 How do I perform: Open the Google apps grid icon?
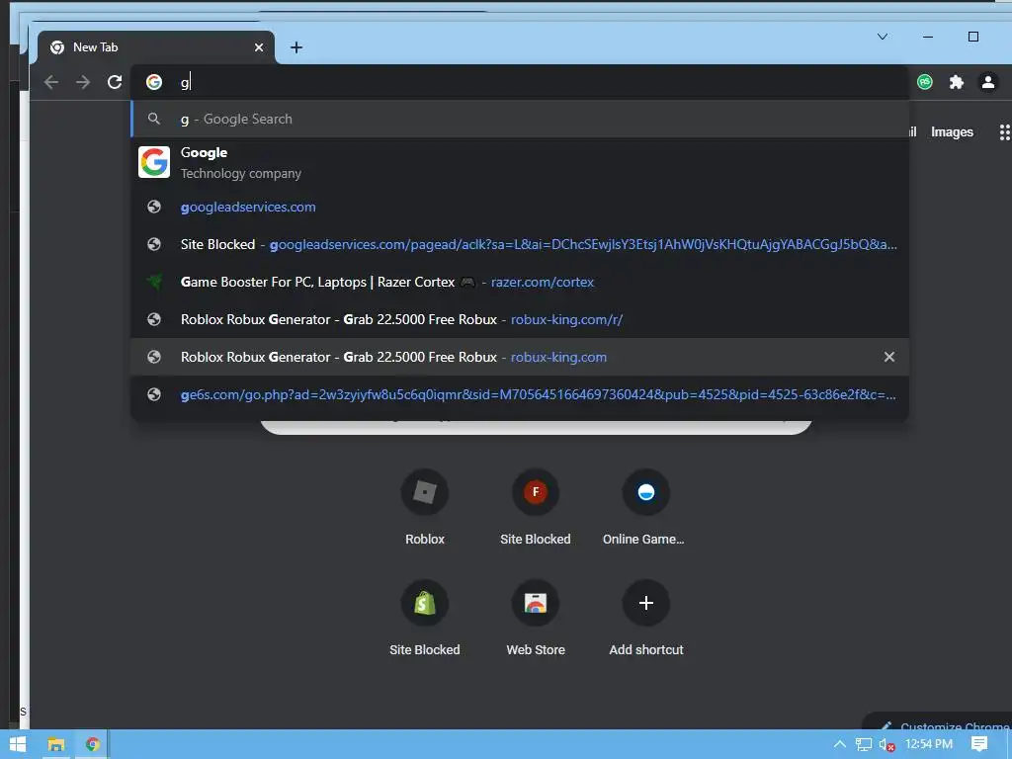(1005, 132)
